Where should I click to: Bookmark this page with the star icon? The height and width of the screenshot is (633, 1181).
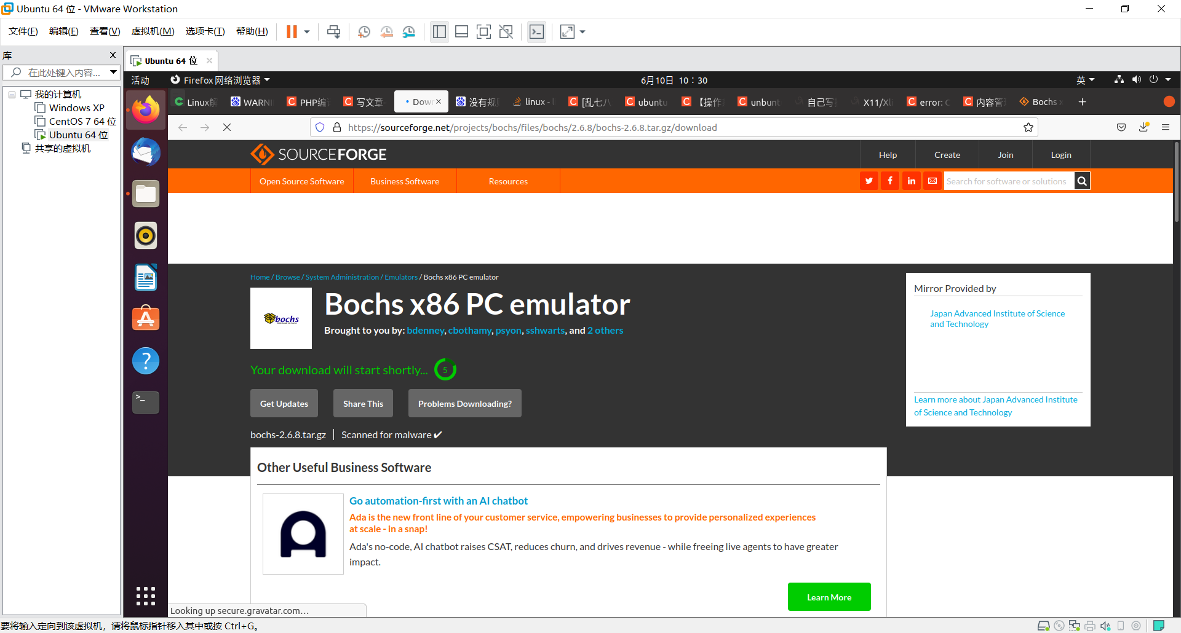tap(1028, 127)
